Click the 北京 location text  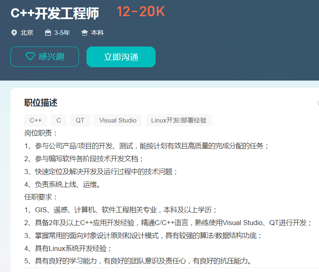(27, 33)
